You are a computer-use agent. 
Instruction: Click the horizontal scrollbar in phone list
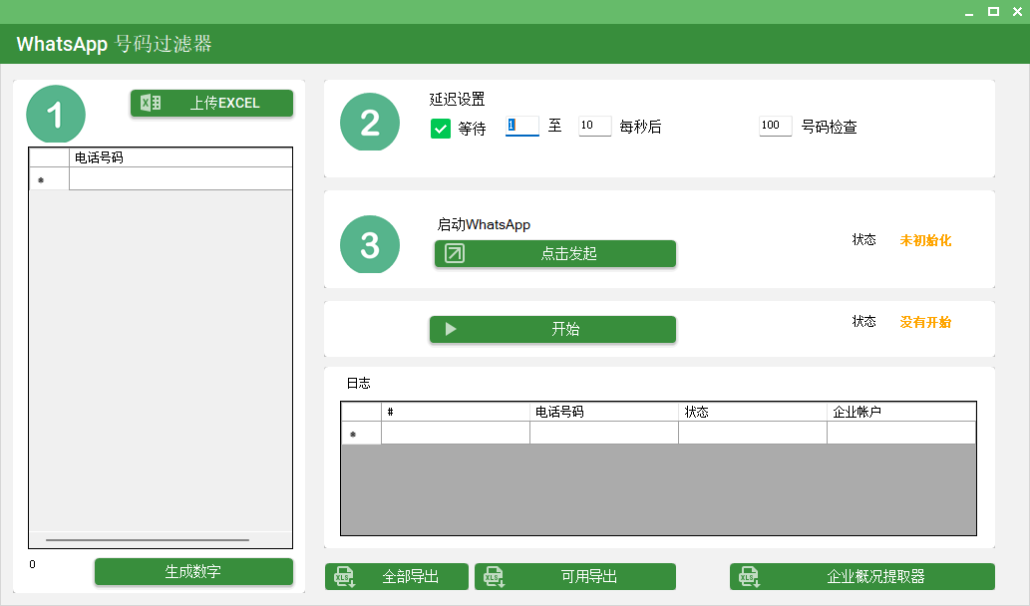coord(148,540)
